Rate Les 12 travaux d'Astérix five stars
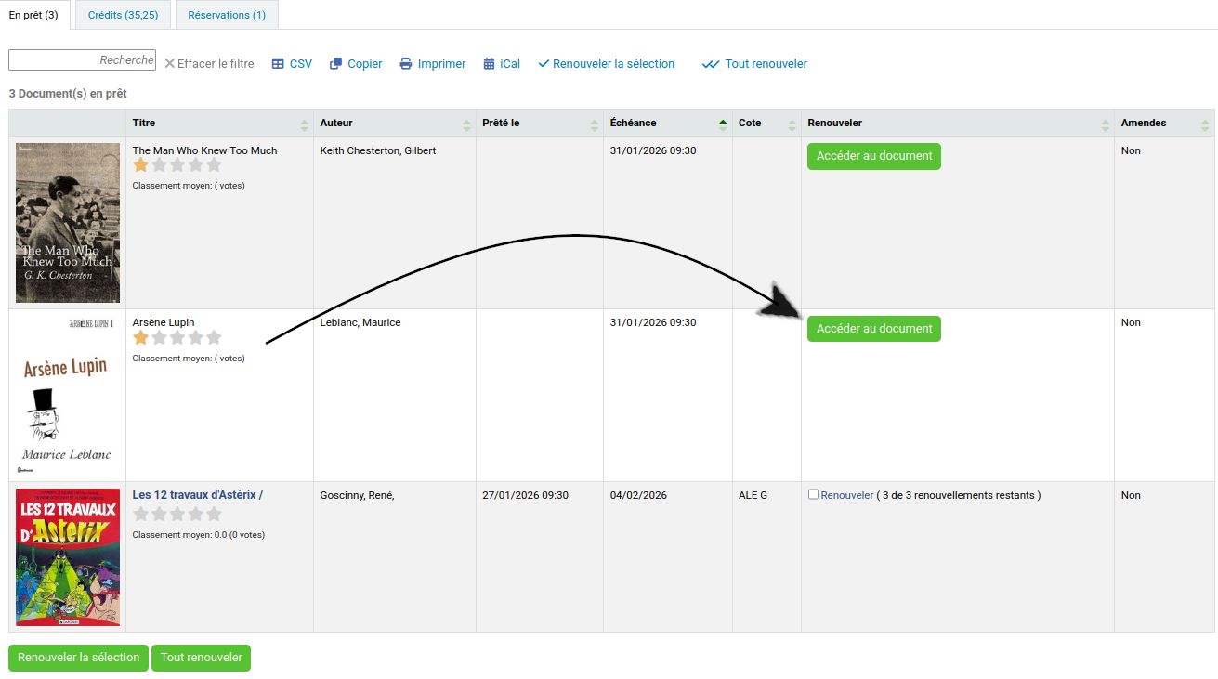Viewport: 1218px width, 679px height. point(214,514)
